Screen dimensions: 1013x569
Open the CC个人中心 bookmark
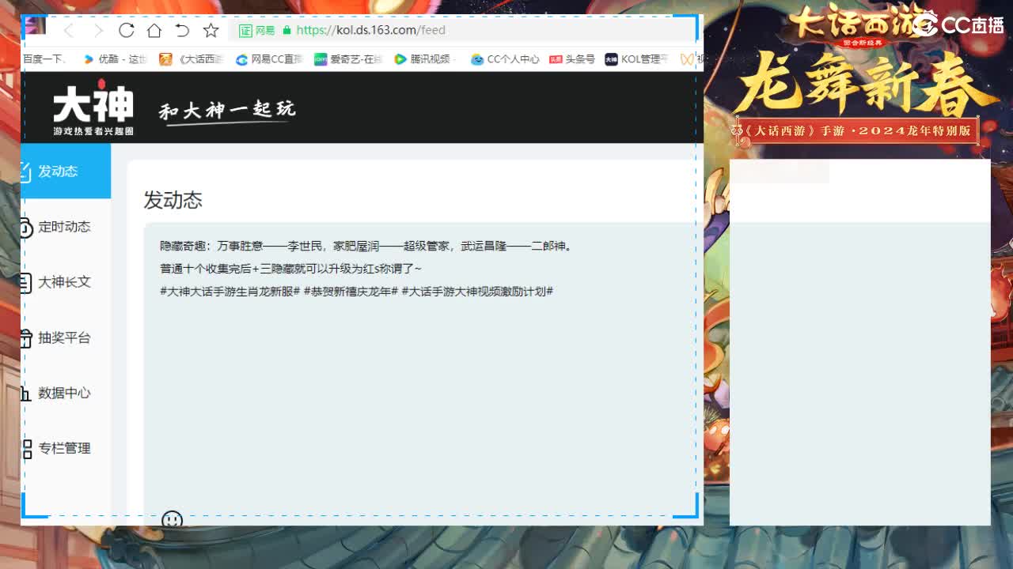[x=505, y=58]
